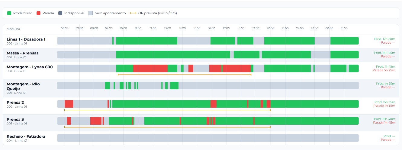Click the OP prevista line under Prensa 2
The width and height of the screenshot is (402, 150).
click(167, 110)
